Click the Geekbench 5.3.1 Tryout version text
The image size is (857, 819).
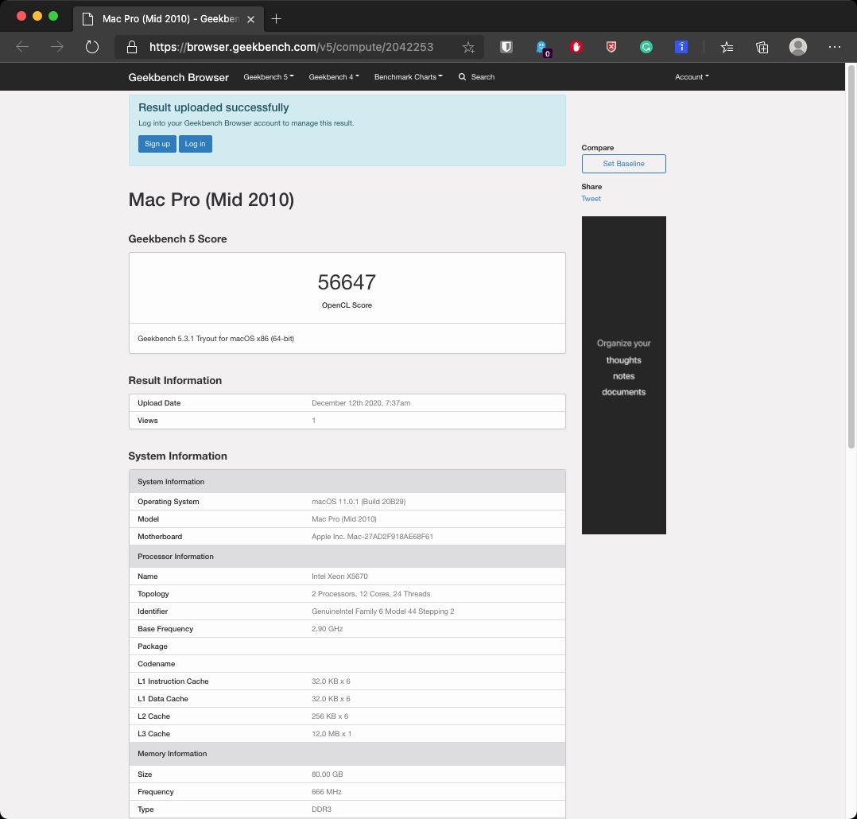[216, 339]
